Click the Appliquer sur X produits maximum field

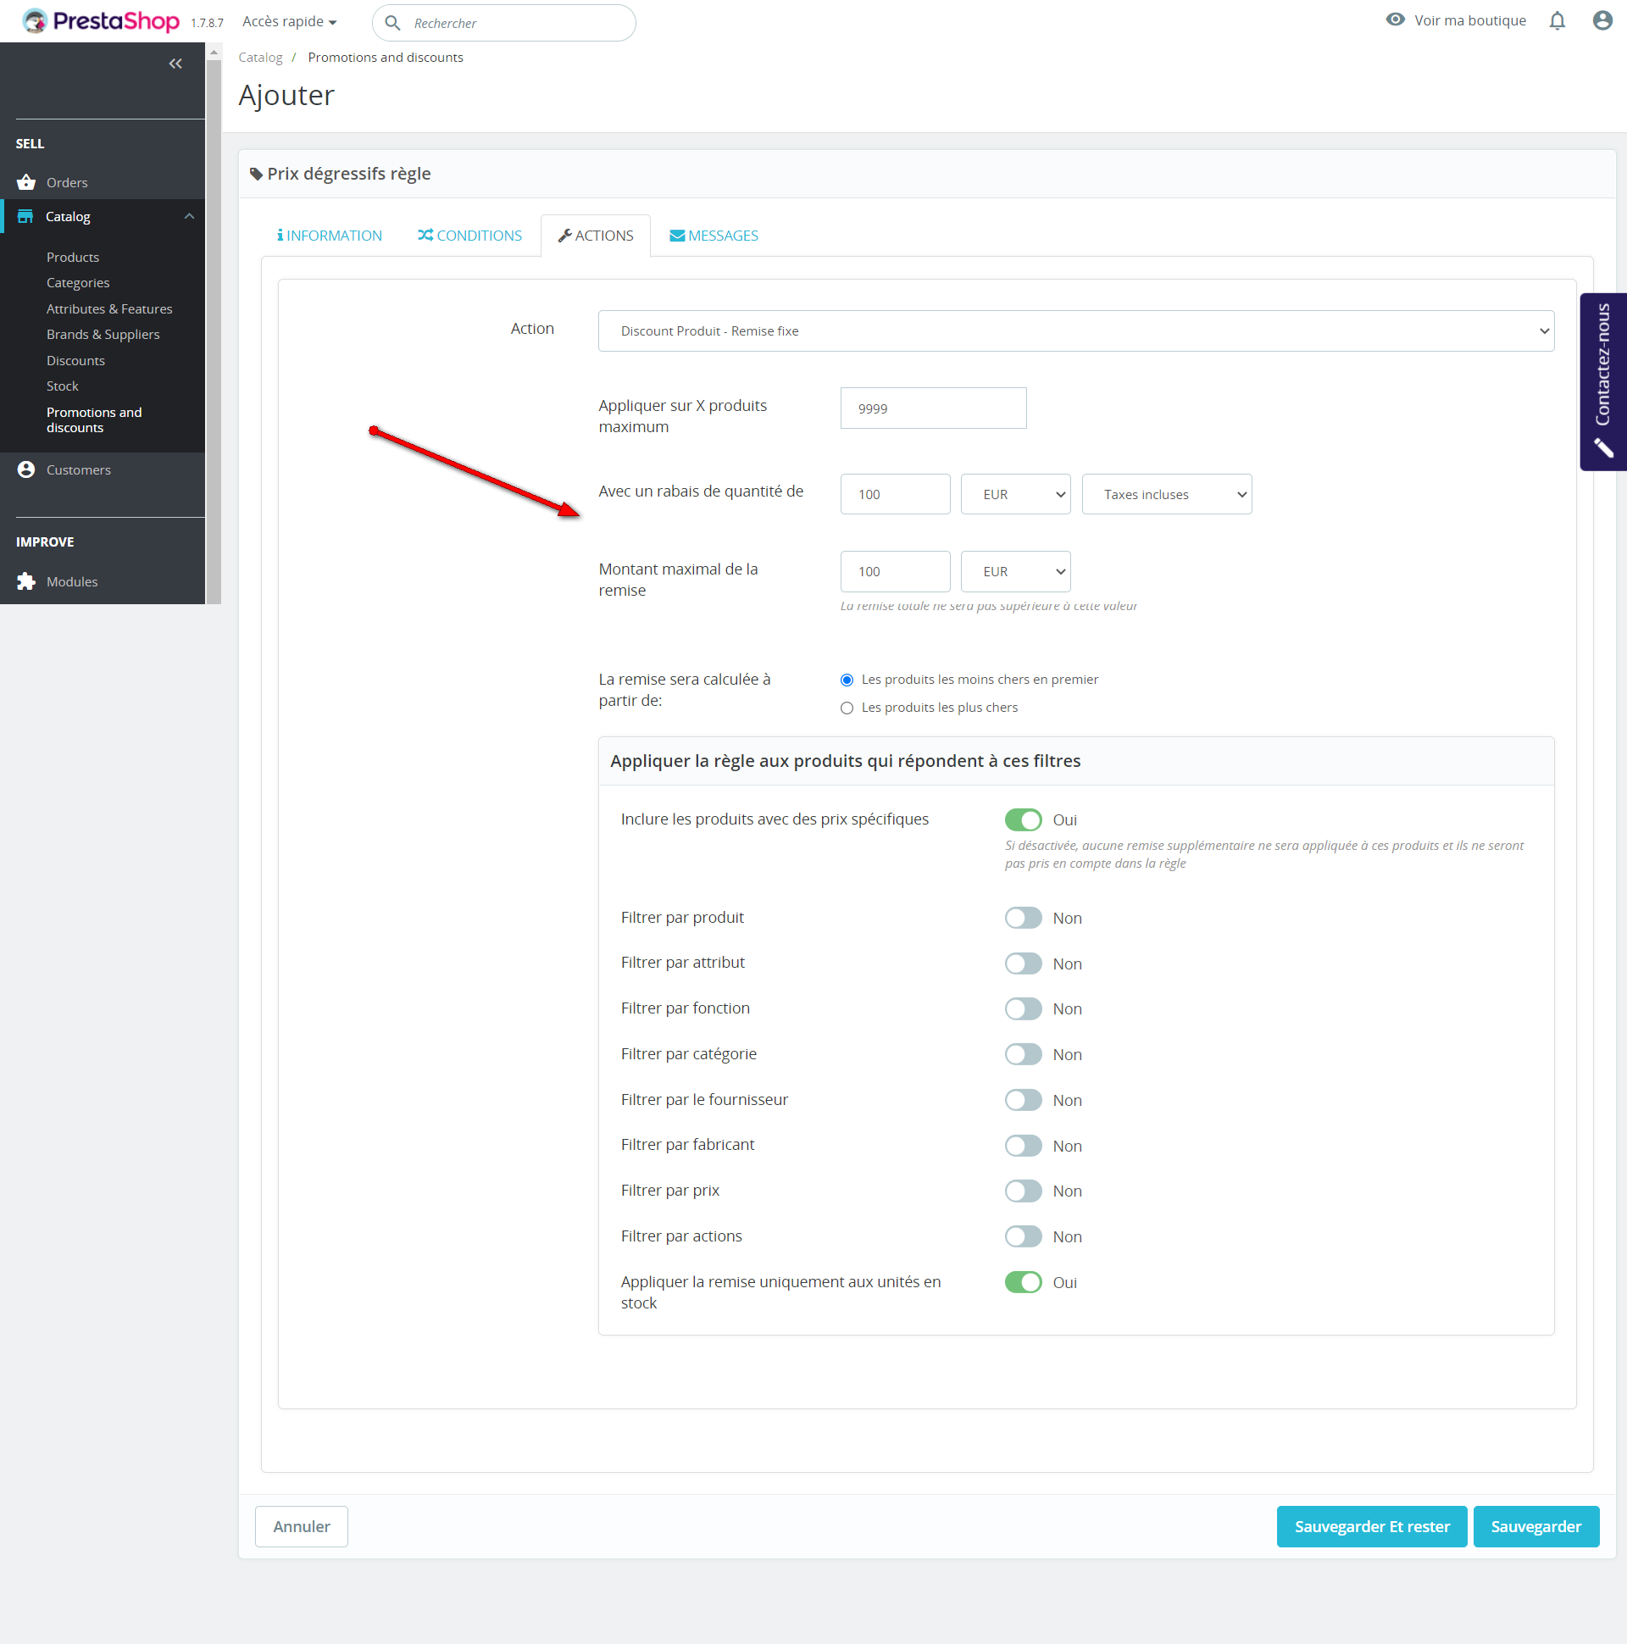pyautogui.click(x=933, y=408)
